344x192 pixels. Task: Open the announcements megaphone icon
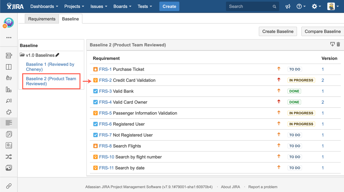288,7
